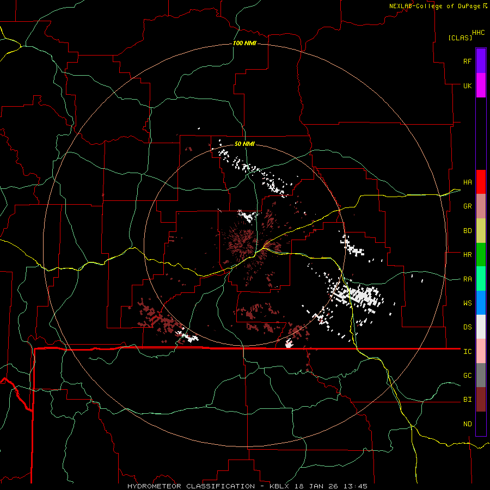
Task: Click the pinkish-brown GR legend swatch
Action: (x=481, y=206)
